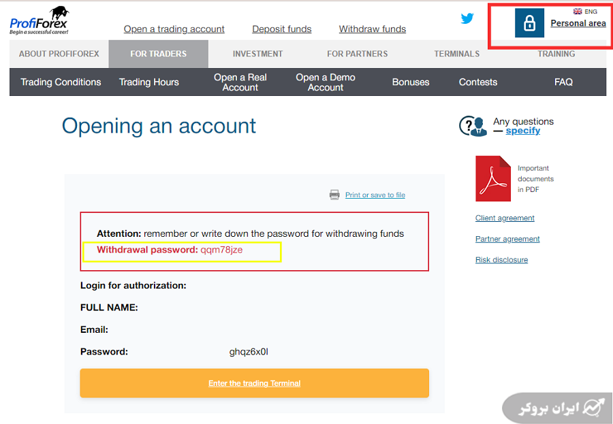
Task: Open Trading Conditions submenu item
Action: [x=61, y=82]
